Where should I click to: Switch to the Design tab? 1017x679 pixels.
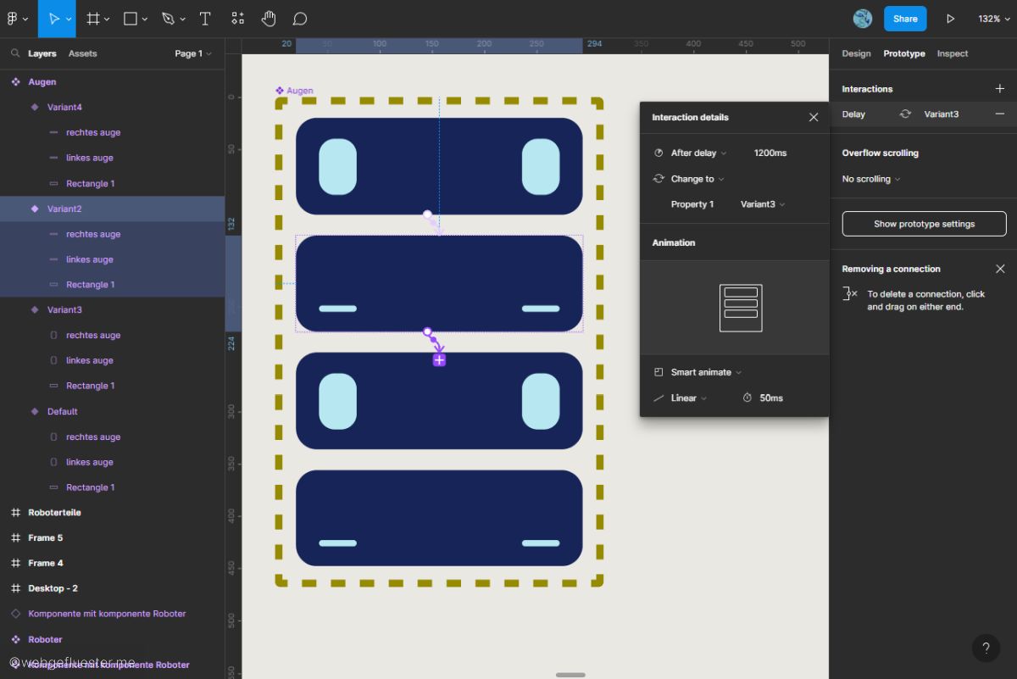pyautogui.click(x=856, y=53)
